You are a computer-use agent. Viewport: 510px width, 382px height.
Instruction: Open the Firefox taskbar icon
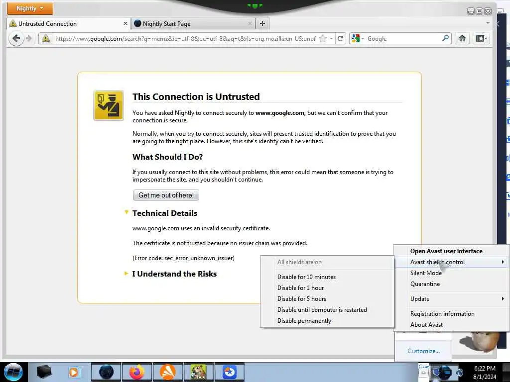click(137, 372)
